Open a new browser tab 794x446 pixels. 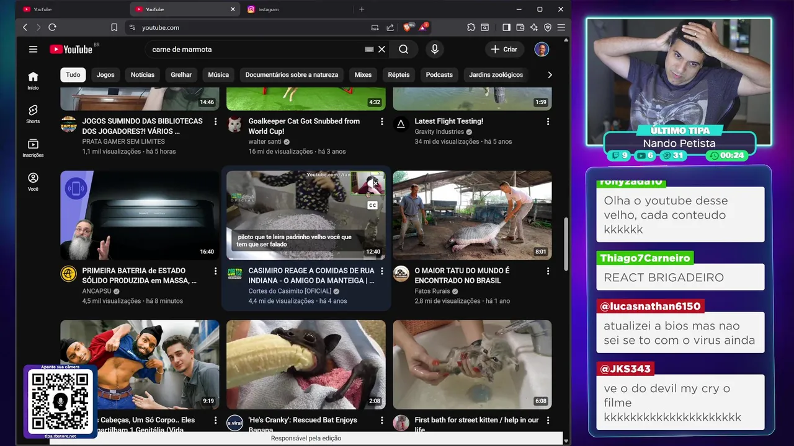pyautogui.click(x=362, y=9)
